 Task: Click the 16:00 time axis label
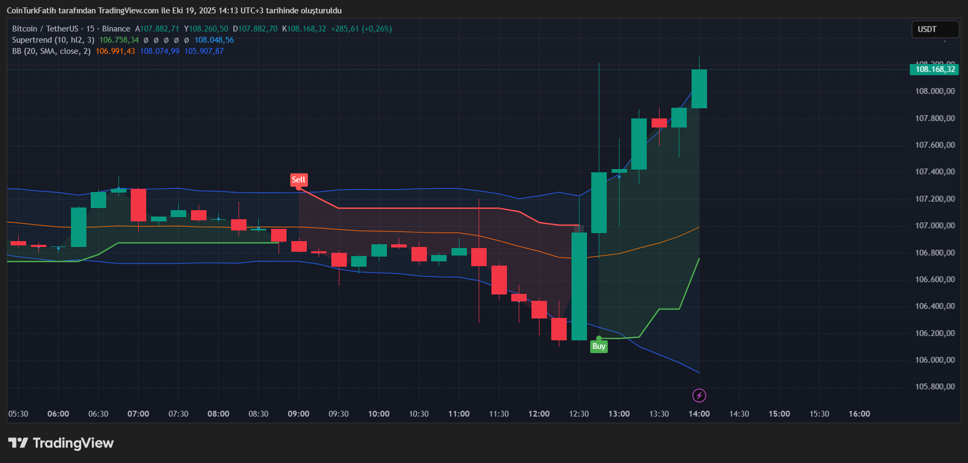tap(859, 414)
